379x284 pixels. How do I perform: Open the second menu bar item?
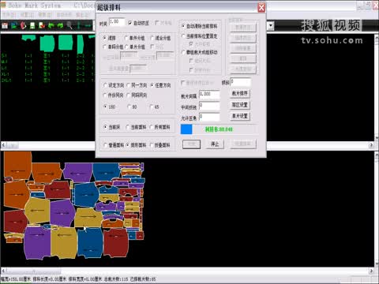[x=27, y=15]
